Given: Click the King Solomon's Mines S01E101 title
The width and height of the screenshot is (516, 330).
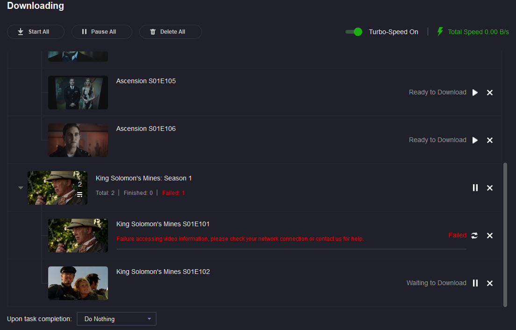Looking at the screenshot, I should [x=163, y=224].
